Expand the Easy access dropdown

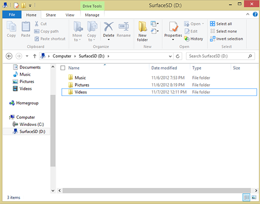tap(154, 31)
